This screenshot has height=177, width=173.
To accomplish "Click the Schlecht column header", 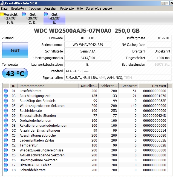I will click(109, 86).
